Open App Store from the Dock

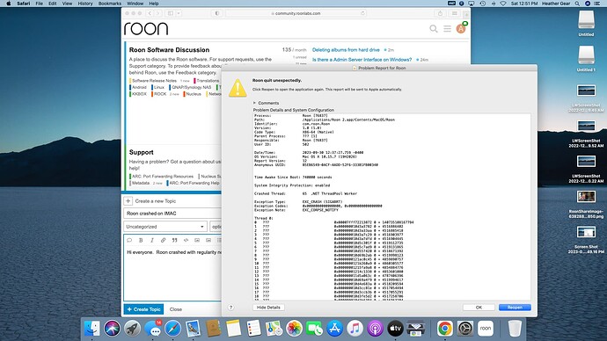point(335,329)
